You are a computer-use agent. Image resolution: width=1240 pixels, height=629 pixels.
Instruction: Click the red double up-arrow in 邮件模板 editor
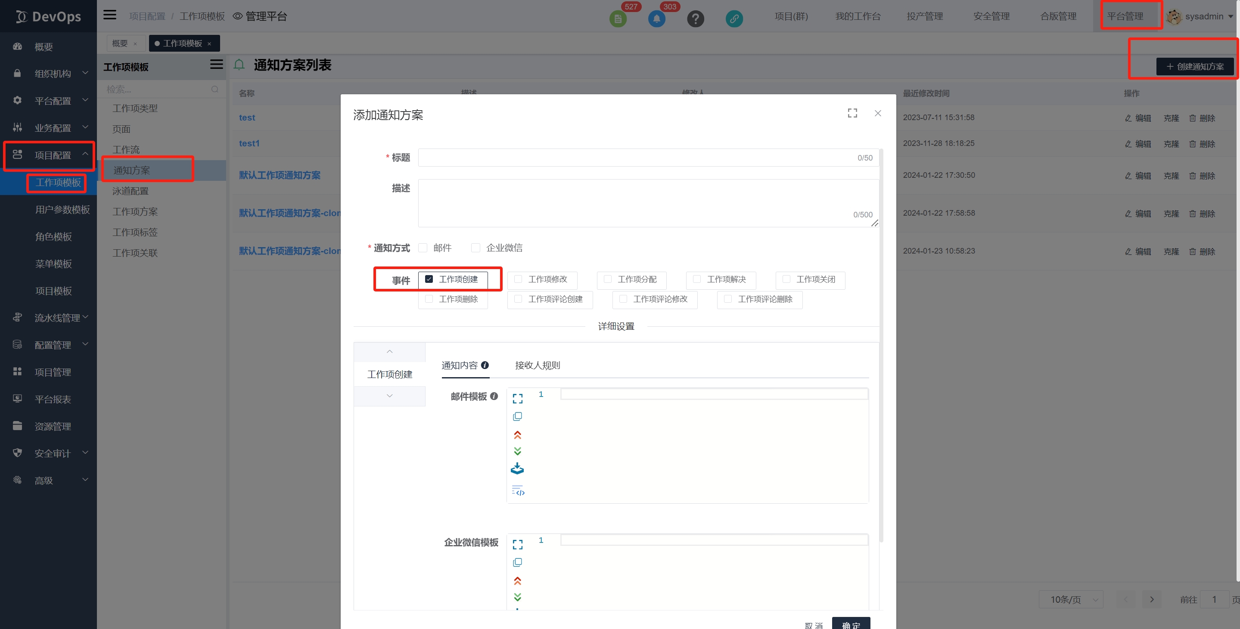click(517, 434)
